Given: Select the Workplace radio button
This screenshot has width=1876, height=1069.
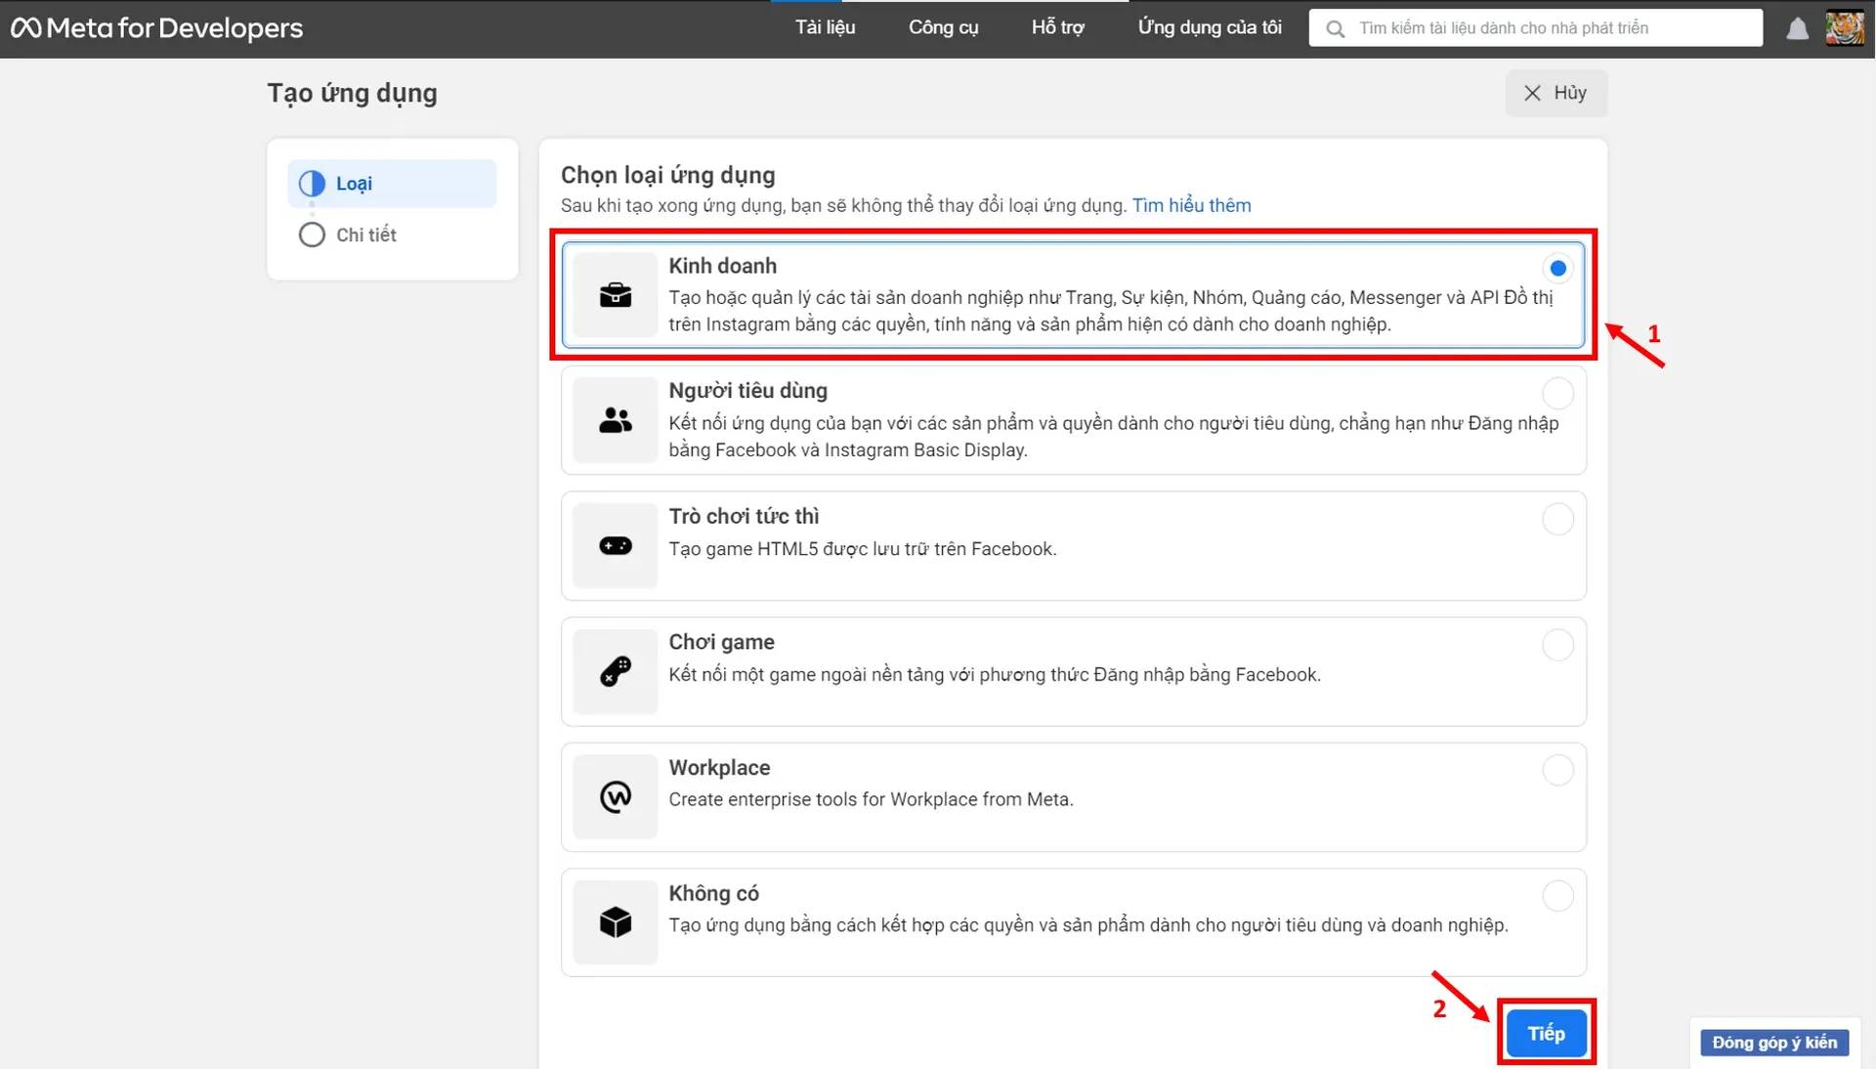Looking at the screenshot, I should click(x=1557, y=770).
